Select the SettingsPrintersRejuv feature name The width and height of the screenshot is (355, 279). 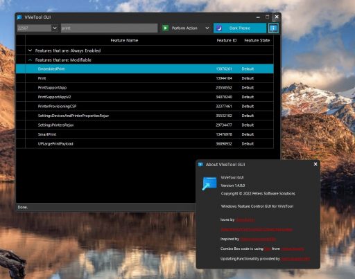coord(55,125)
